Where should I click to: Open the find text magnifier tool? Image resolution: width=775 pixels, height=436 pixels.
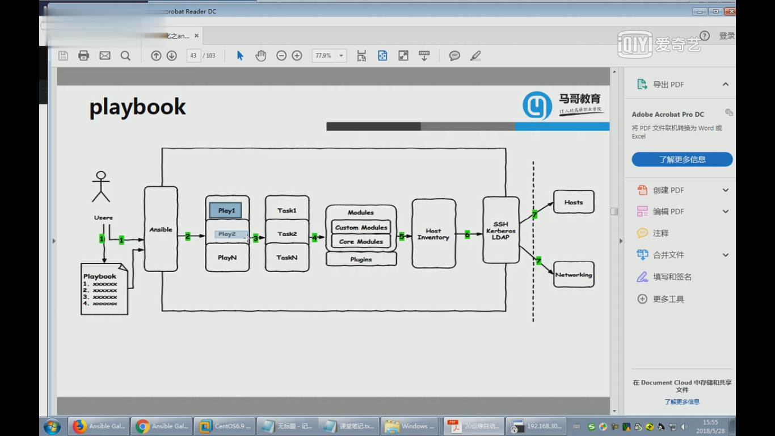click(x=125, y=56)
